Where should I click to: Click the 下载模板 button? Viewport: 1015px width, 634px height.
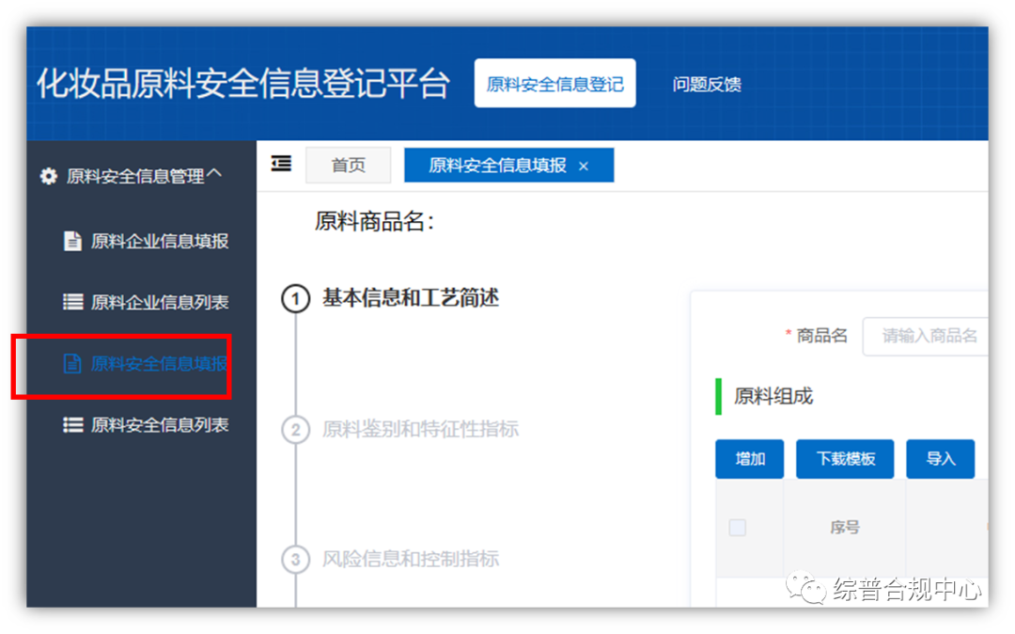pyautogui.click(x=844, y=459)
